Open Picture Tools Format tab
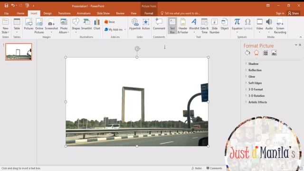The image size is (304, 171). pyautogui.click(x=149, y=13)
